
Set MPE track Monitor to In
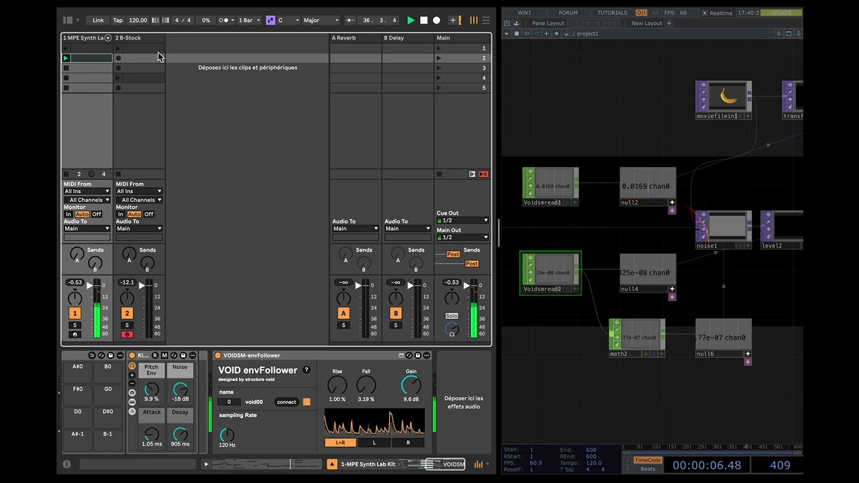pos(68,215)
